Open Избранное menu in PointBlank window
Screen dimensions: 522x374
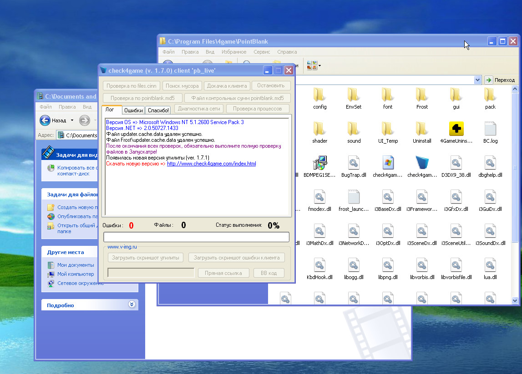tap(234, 52)
